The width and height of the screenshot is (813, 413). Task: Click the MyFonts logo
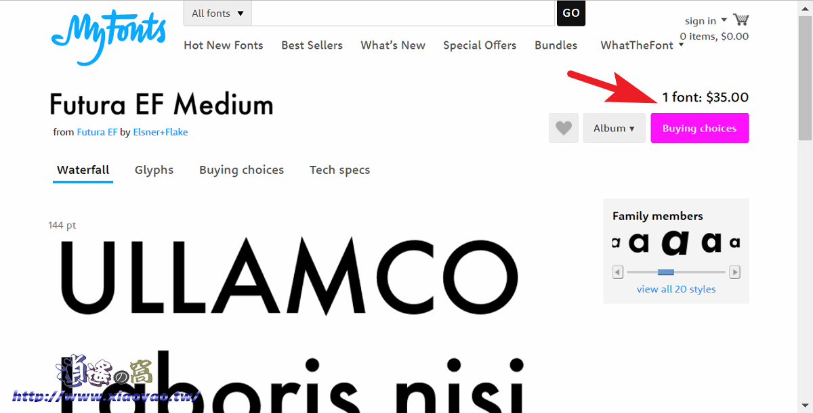108,37
